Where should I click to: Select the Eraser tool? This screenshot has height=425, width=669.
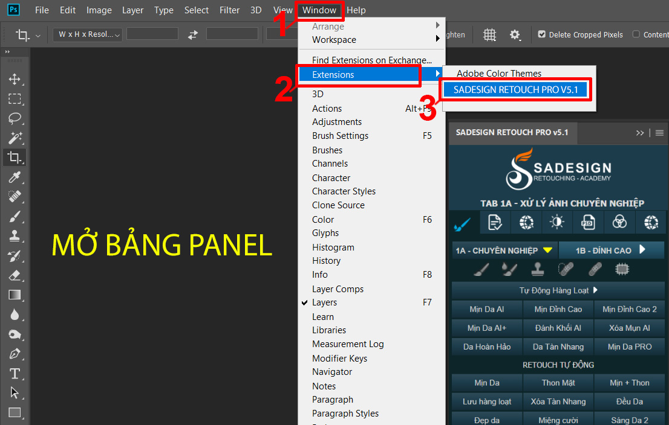(15, 275)
